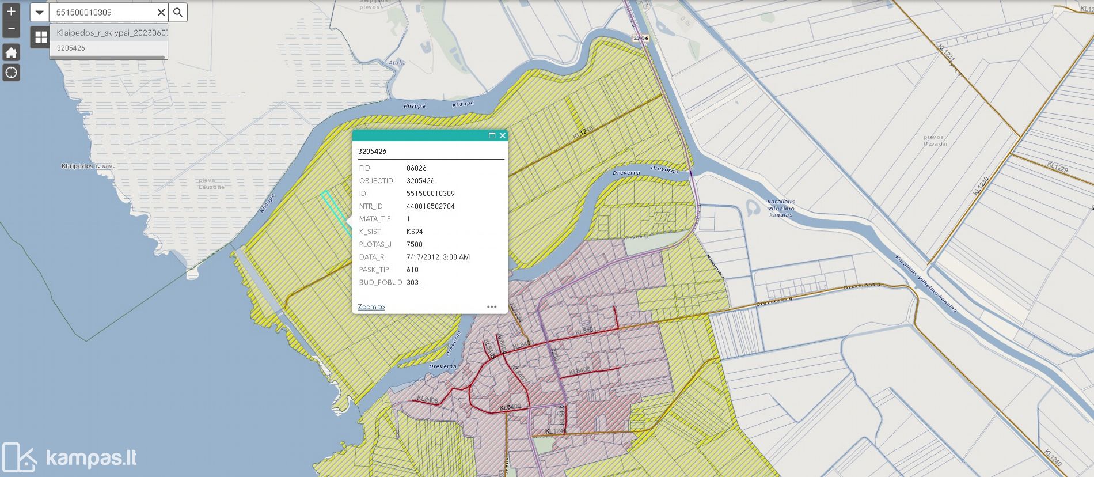This screenshot has height=477, width=1094.
Task: Click the Zoom to link
Action: [x=371, y=306]
